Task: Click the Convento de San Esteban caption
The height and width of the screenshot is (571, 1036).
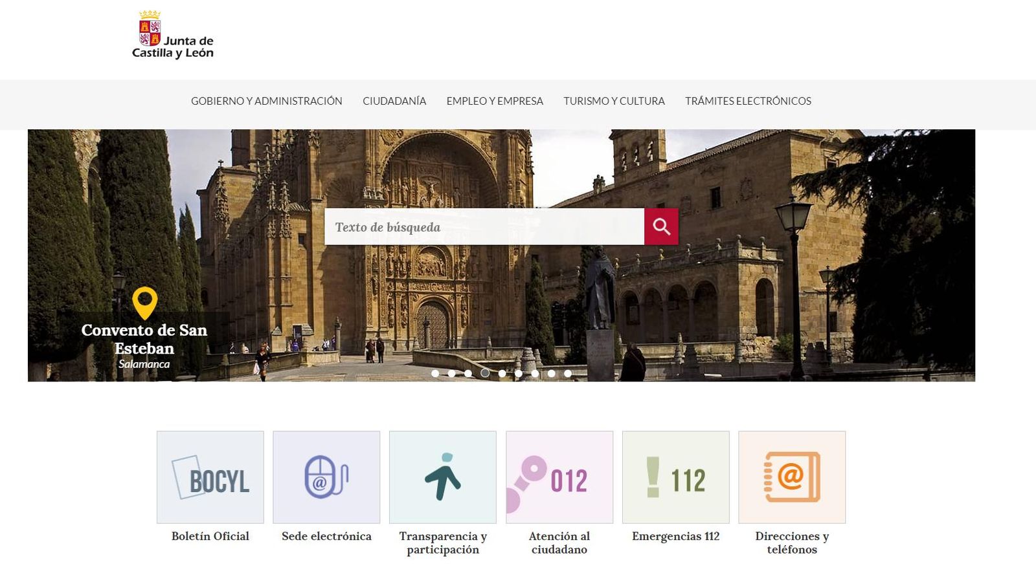Action: coord(144,339)
